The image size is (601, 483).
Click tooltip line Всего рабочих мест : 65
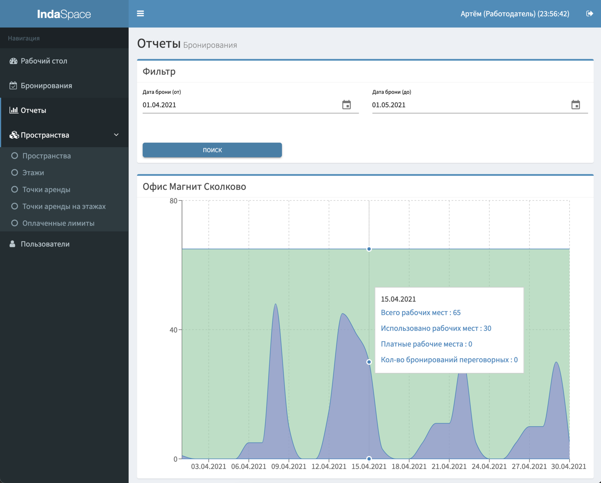421,312
